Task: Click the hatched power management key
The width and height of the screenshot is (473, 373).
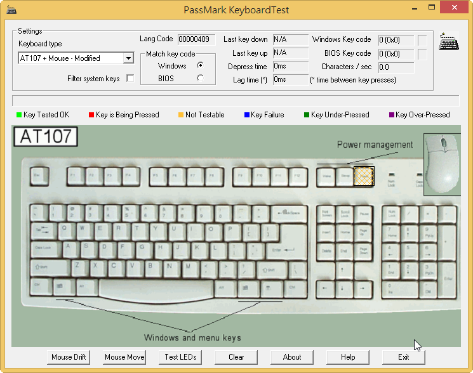Action: coord(364,176)
